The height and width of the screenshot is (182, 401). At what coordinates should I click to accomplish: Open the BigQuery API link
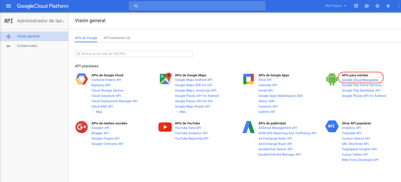(x=101, y=85)
